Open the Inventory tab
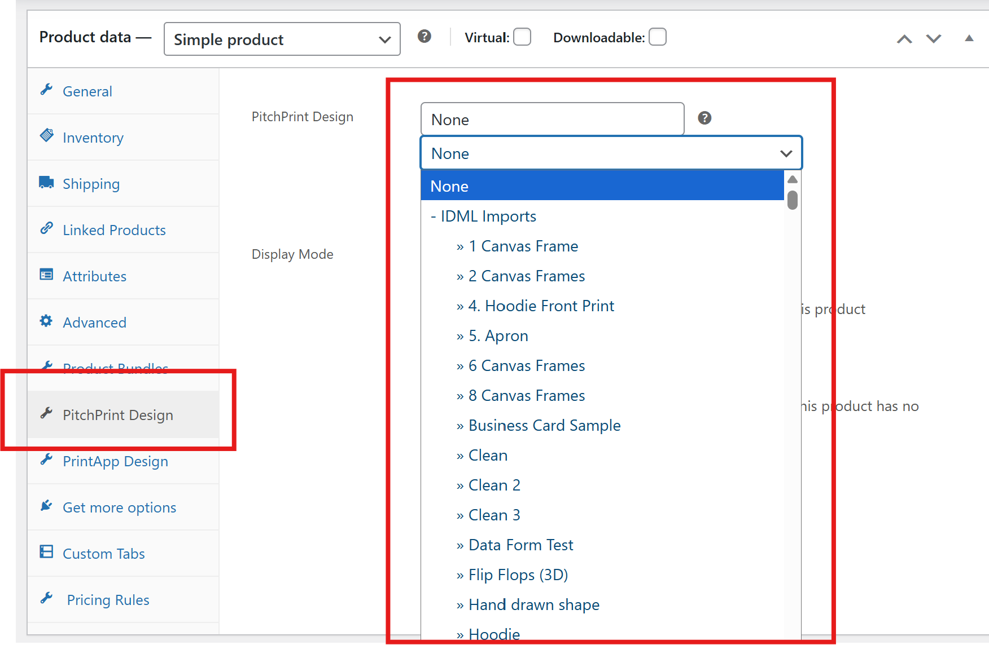 (x=123, y=138)
